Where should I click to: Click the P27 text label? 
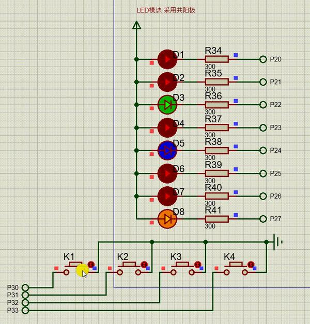(x=276, y=219)
